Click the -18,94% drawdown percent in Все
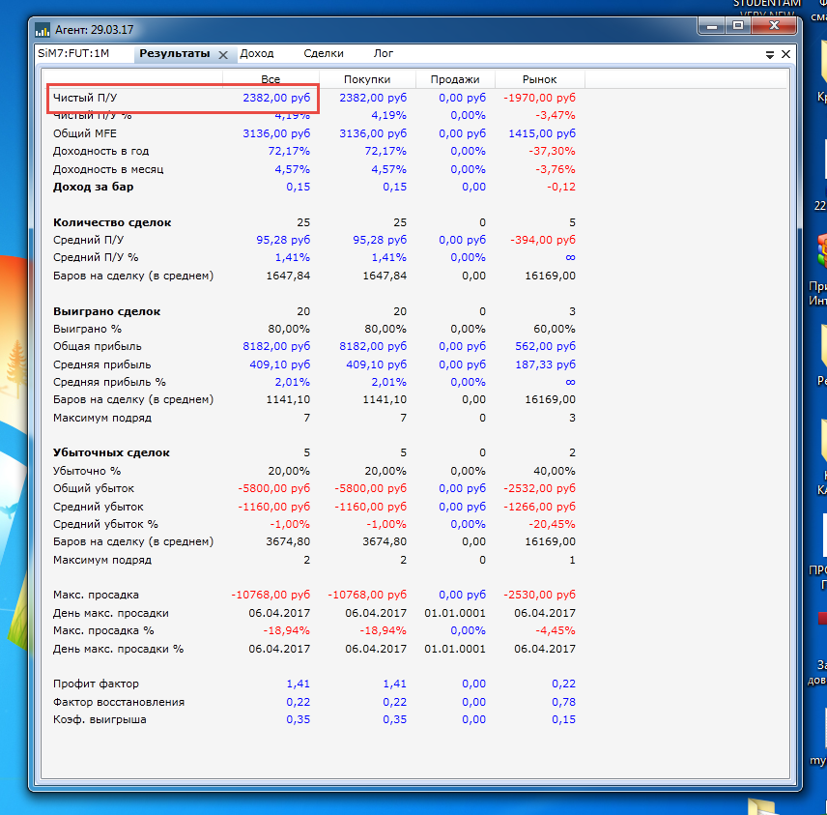Viewport: 827px width, 815px height. point(286,630)
